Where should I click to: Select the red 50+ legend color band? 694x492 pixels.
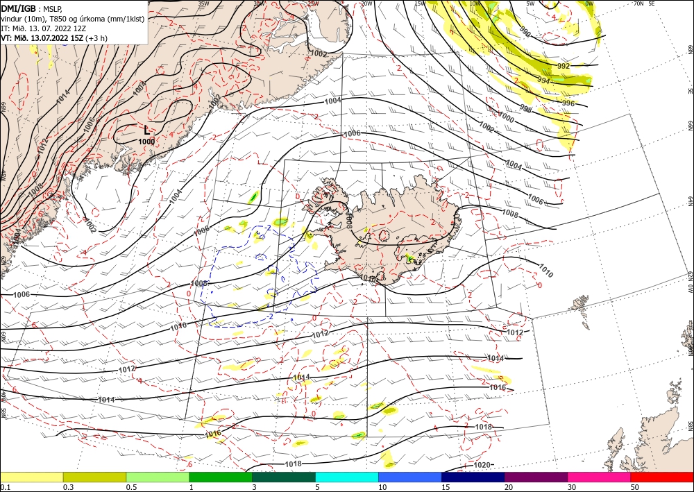point(662,477)
